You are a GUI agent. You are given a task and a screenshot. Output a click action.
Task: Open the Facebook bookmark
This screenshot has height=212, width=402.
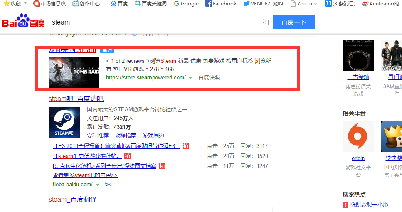(x=221, y=4)
